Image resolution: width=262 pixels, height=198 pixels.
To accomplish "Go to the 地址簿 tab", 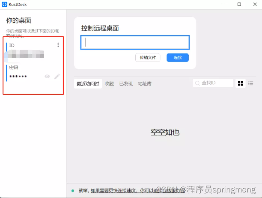I will 145,84.
